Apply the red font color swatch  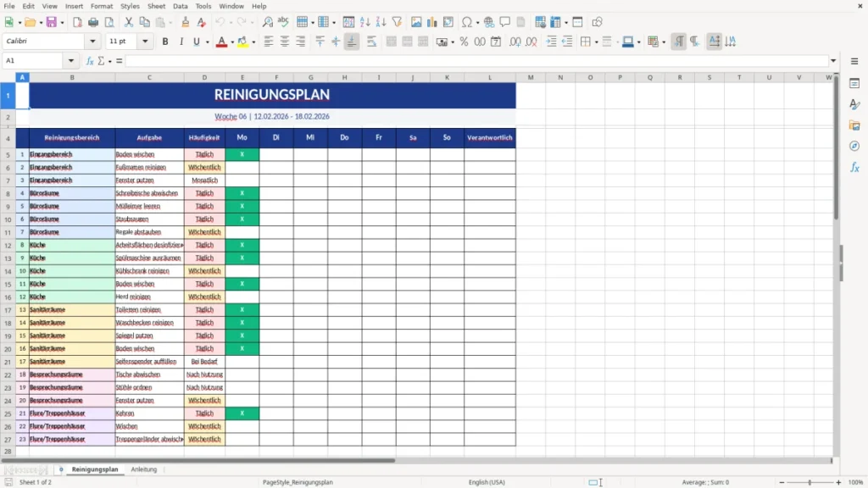[x=221, y=42]
